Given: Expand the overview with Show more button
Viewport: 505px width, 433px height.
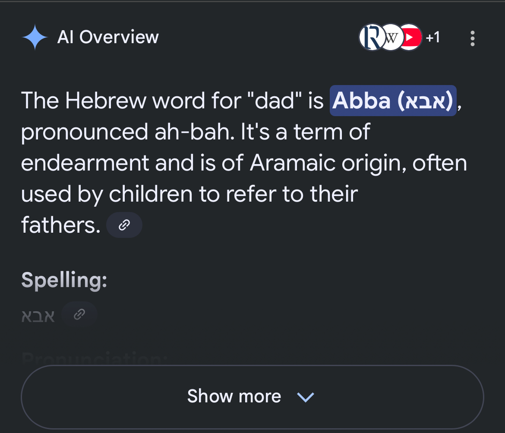Looking at the screenshot, I should pos(252,397).
